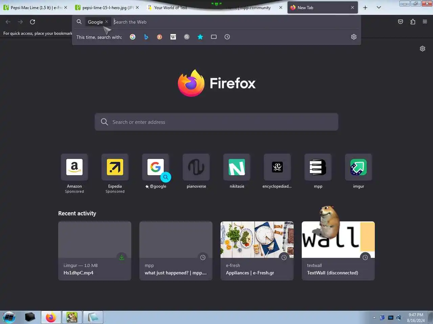Open the black box taskbar application

(x=30, y=317)
